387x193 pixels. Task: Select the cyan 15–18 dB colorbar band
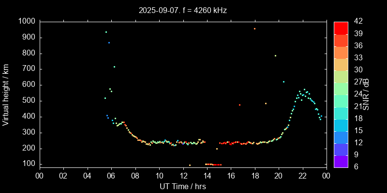point(341,125)
